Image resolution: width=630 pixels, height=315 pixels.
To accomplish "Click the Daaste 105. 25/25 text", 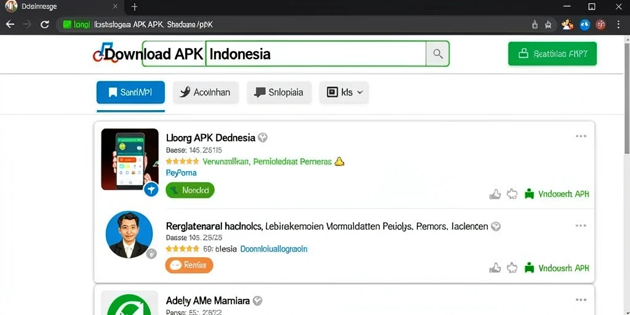I will click(194, 237).
